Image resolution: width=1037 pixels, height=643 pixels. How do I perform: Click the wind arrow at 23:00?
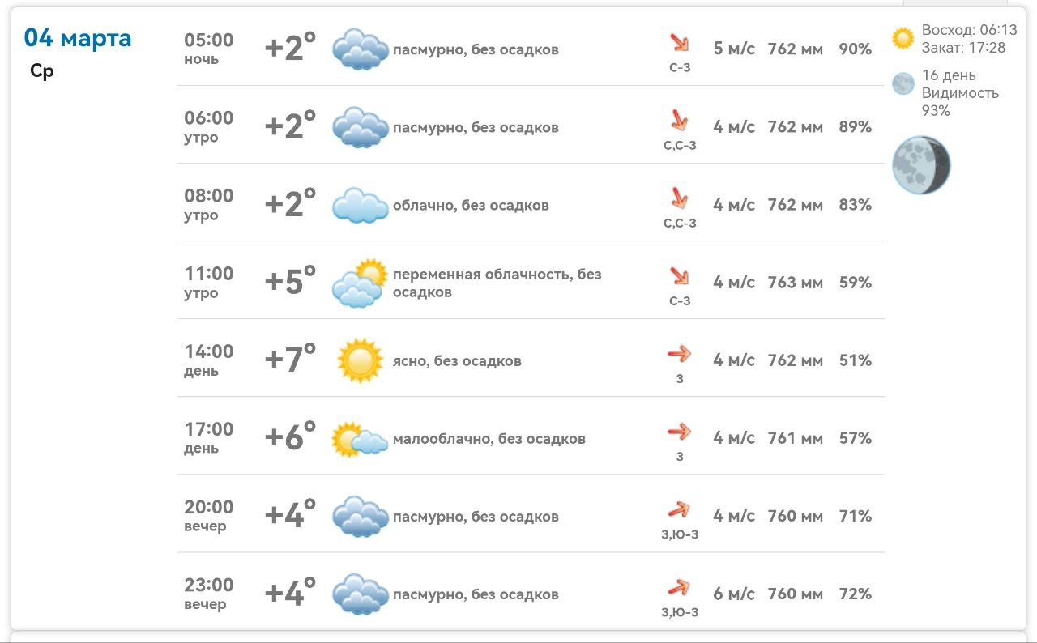point(679,587)
